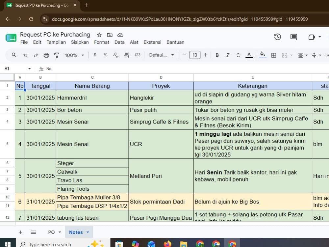Open the all sheets list icon
Image resolution: width=329 pixels, height=247 pixels.
coord(33,232)
